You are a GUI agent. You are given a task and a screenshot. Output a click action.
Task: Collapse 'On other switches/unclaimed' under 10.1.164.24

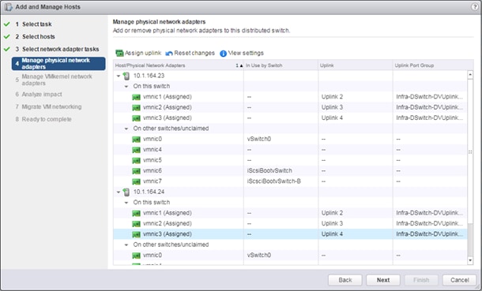(126, 245)
